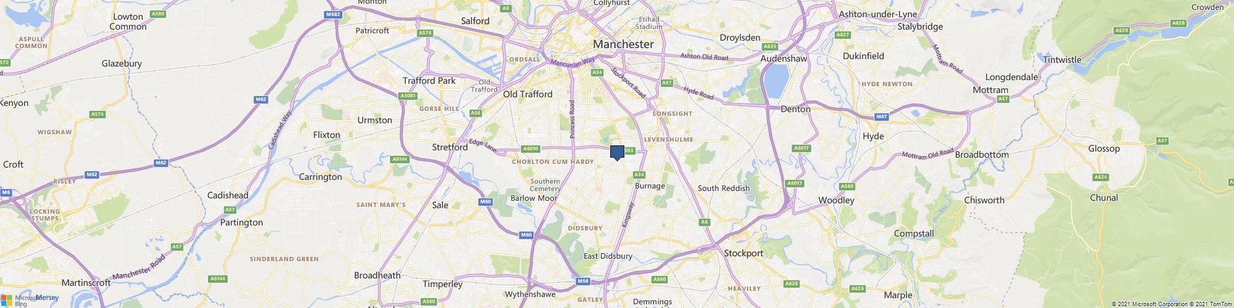This screenshot has width=1234, height=308.
Task: Select the Stockport town label
Action: pos(743,253)
